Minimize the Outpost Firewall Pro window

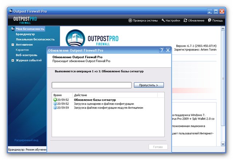[210, 11]
